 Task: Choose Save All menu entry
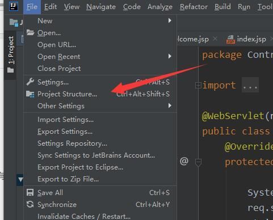click(100, 193)
